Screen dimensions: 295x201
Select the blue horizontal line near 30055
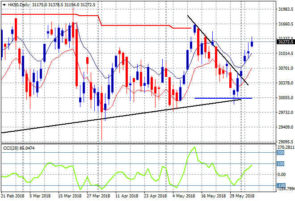point(223,98)
